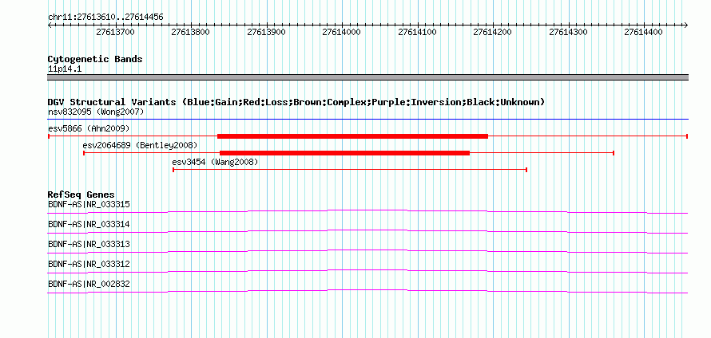The height and width of the screenshot is (338, 711).
Task: Select the magenta NR_002832 transcript line
Action: pyautogui.click(x=367, y=292)
